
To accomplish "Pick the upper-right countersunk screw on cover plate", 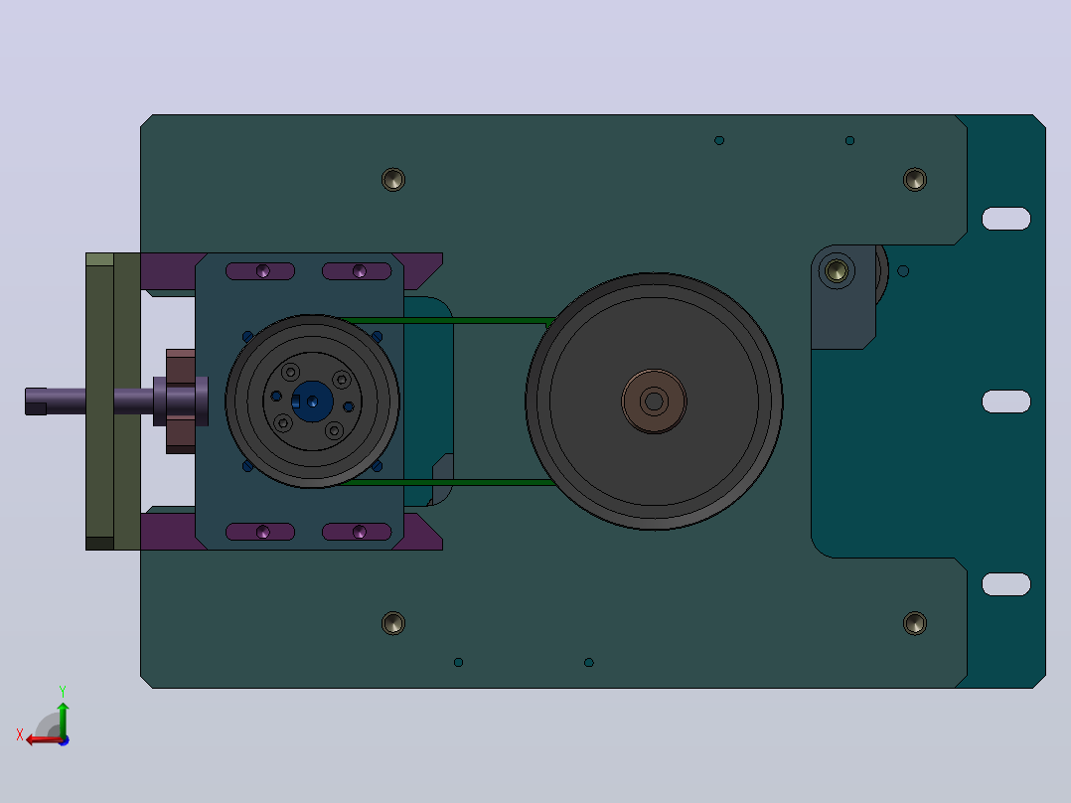I will click(x=915, y=180).
